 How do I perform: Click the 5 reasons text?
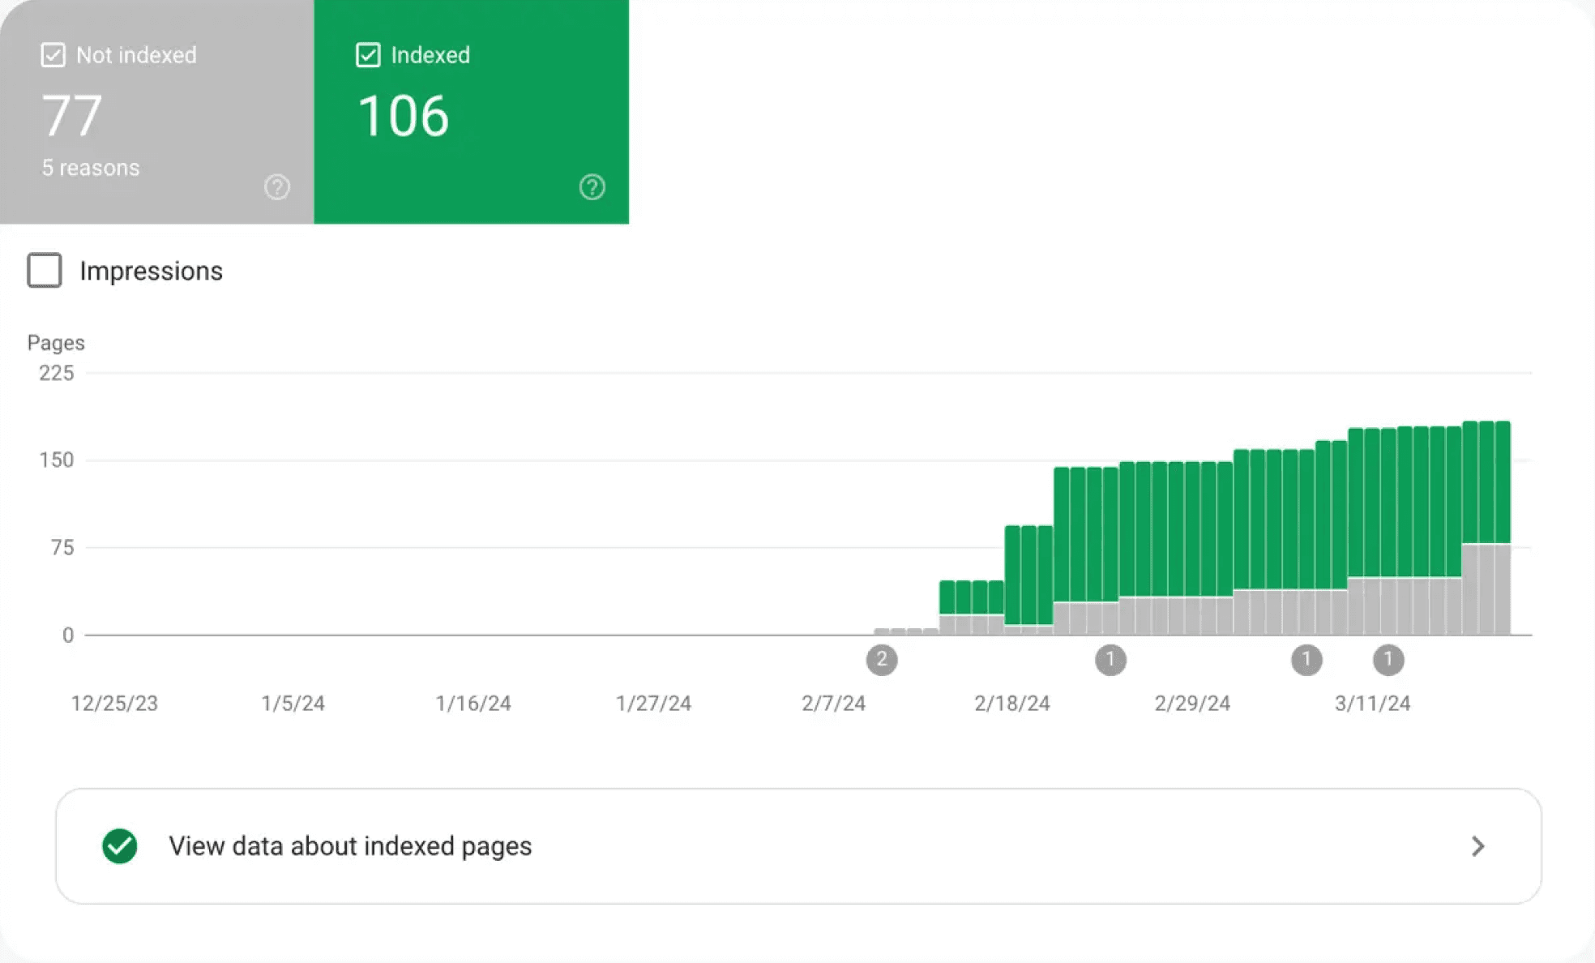(x=91, y=168)
